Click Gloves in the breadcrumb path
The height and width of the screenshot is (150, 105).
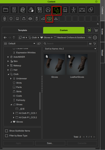pyautogui.click(x=47, y=37)
